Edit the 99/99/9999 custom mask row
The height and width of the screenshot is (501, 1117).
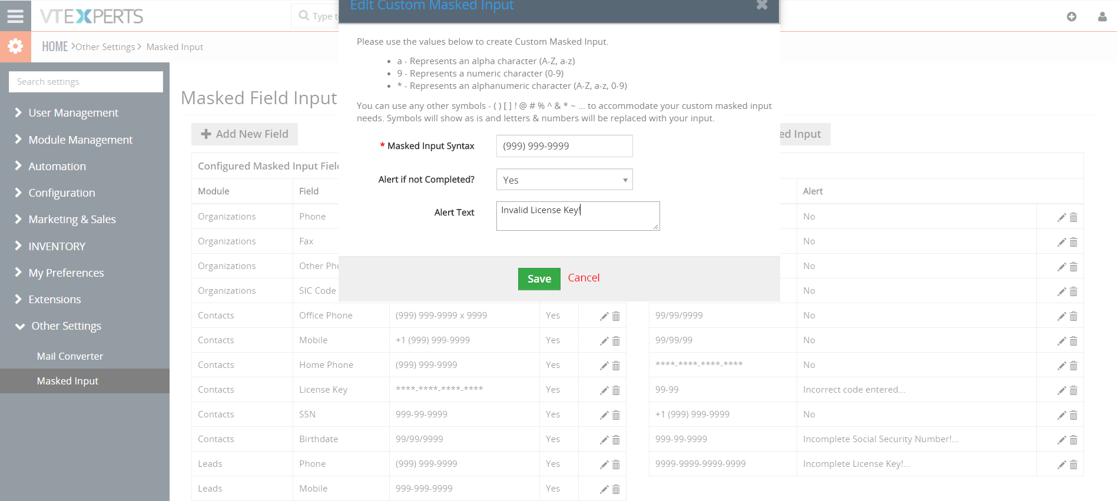[x=1061, y=316]
